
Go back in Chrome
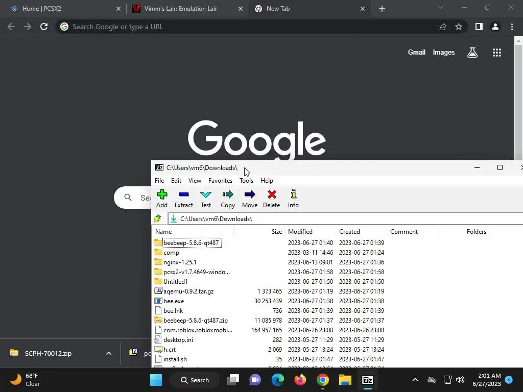point(11,27)
